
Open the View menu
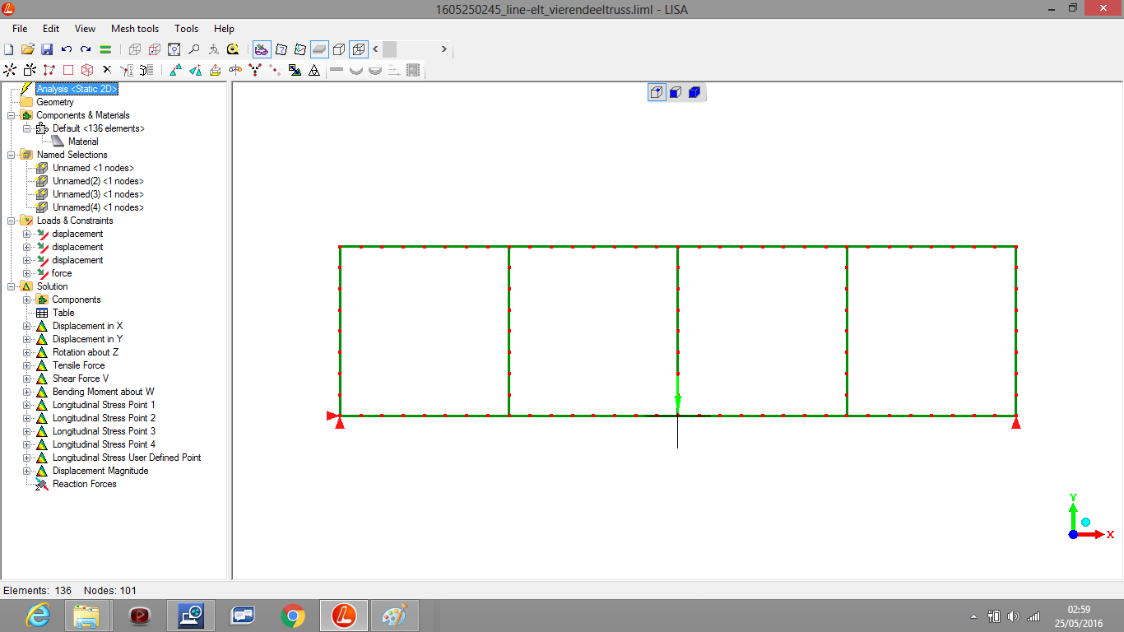85,29
